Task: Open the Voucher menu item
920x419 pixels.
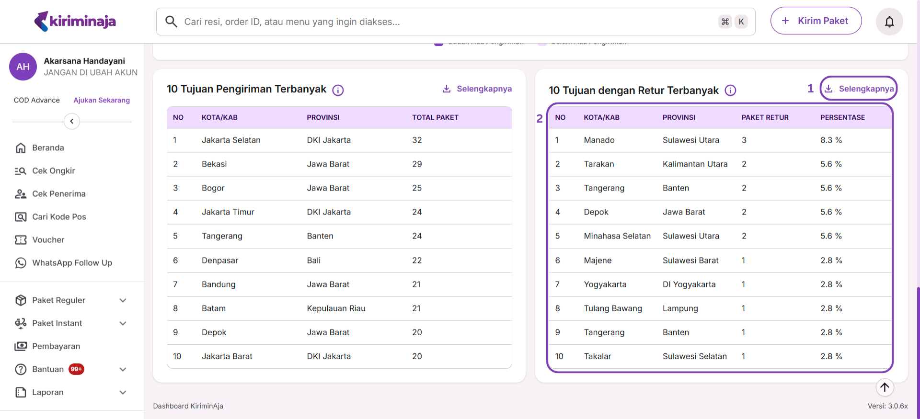Action: tap(48, 240)
